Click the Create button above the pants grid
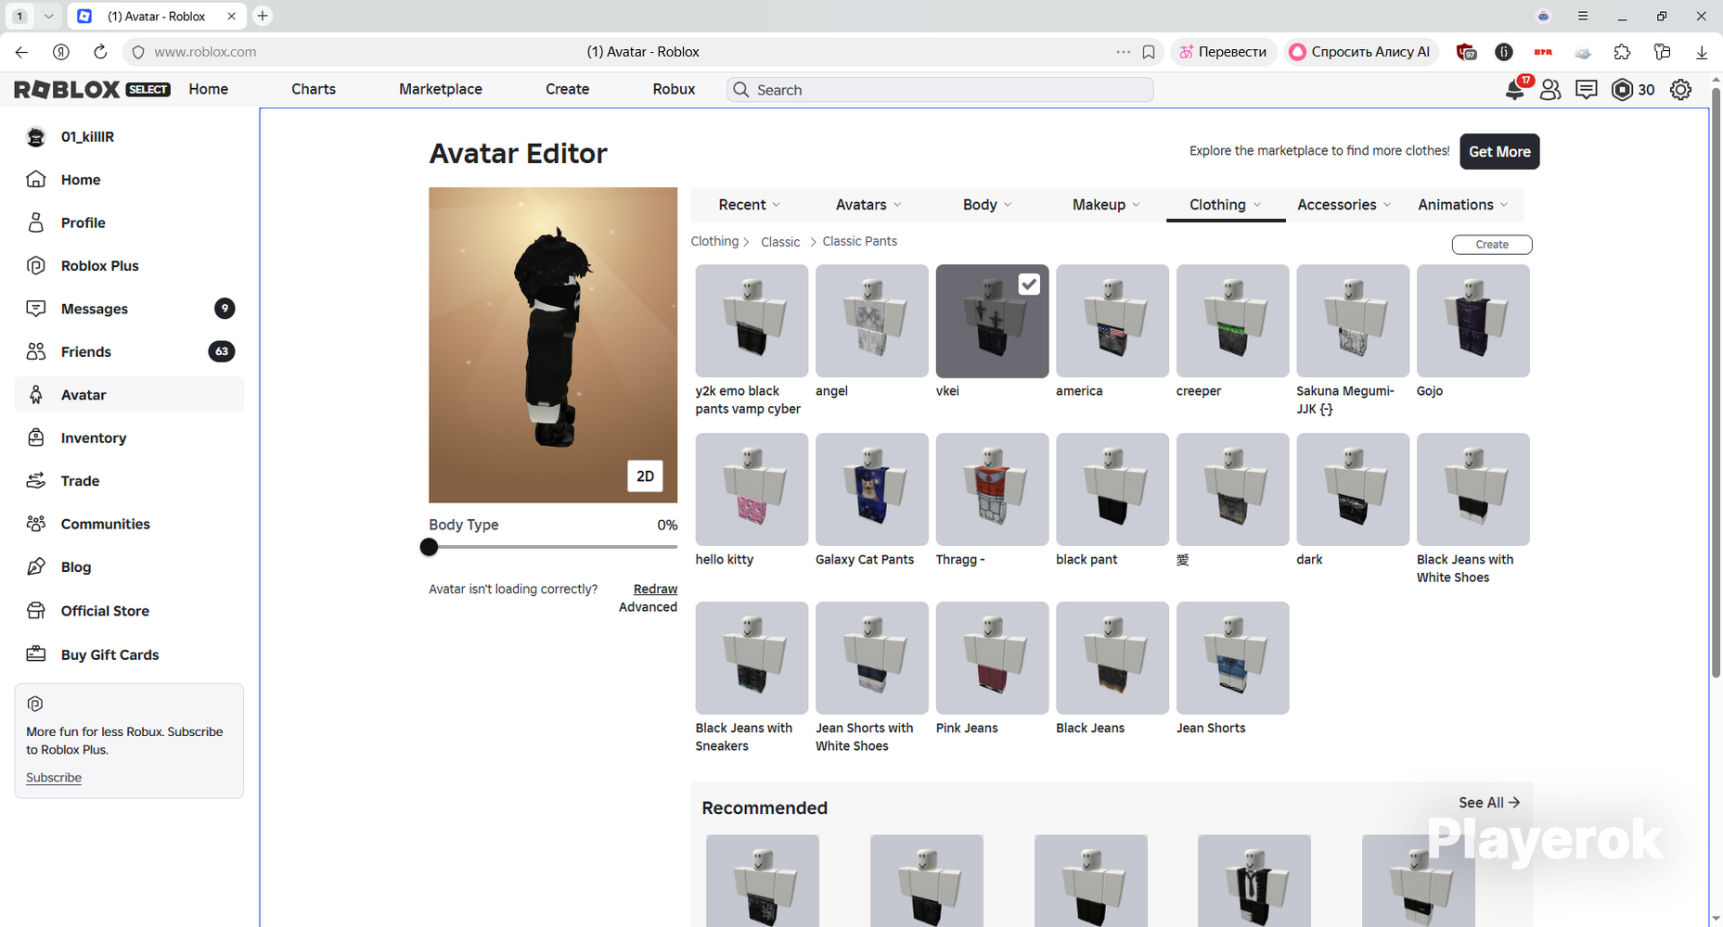The image size is (1723, 927). [1492, 245]
